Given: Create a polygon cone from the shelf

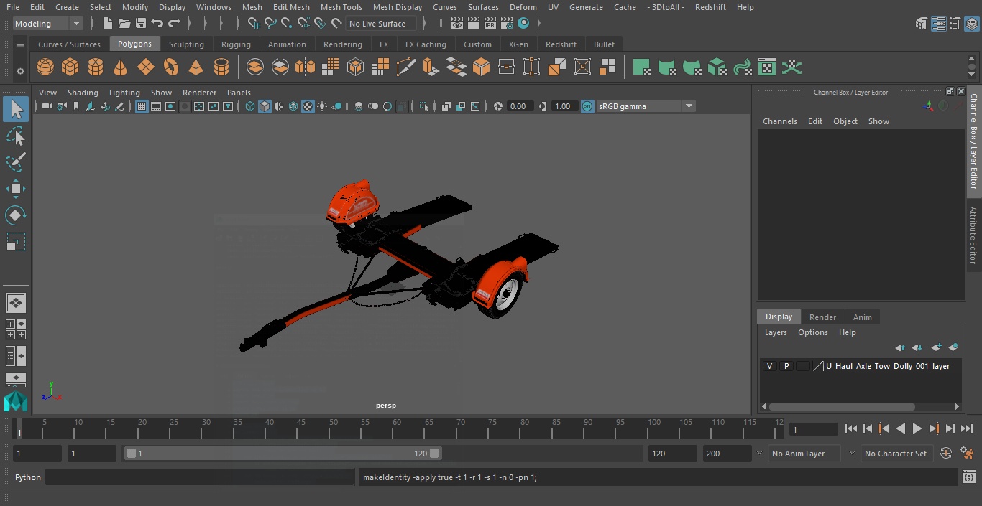Looking at the screenshot, I should click(121, 67).
